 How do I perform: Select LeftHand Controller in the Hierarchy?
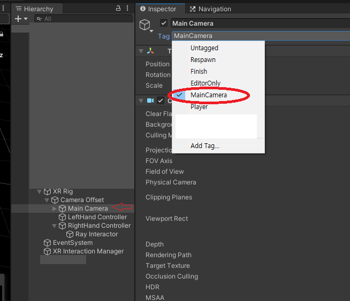(x=97, y=217)
